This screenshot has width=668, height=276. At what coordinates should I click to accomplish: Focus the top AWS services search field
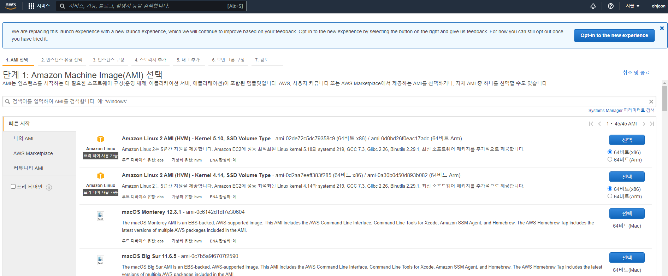click(151, 6)
